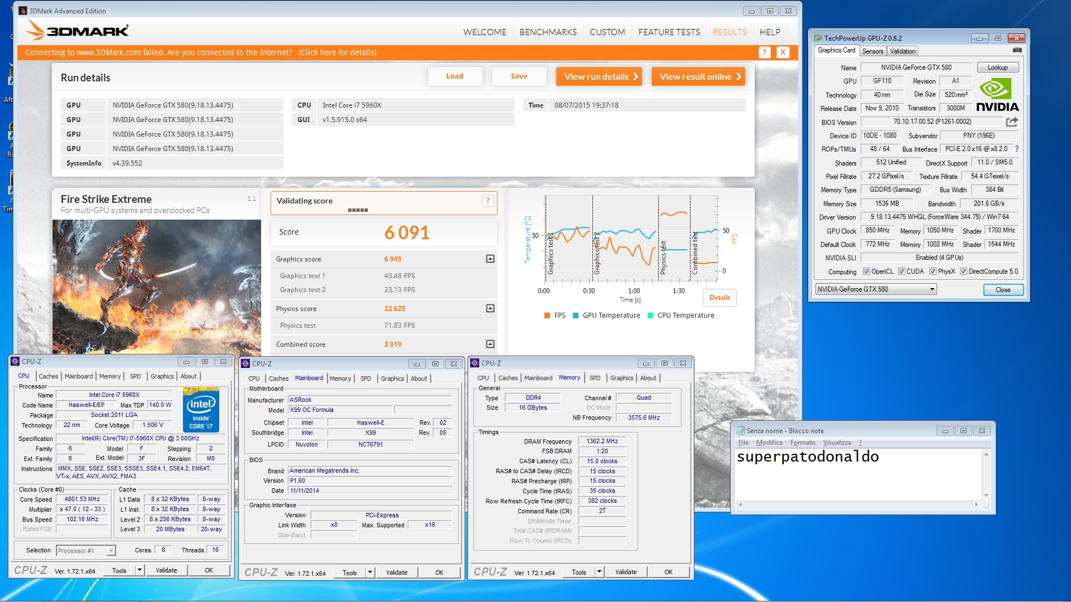
Task: Open the Visualizza menu in Notepad
Action: pos(837,443)
